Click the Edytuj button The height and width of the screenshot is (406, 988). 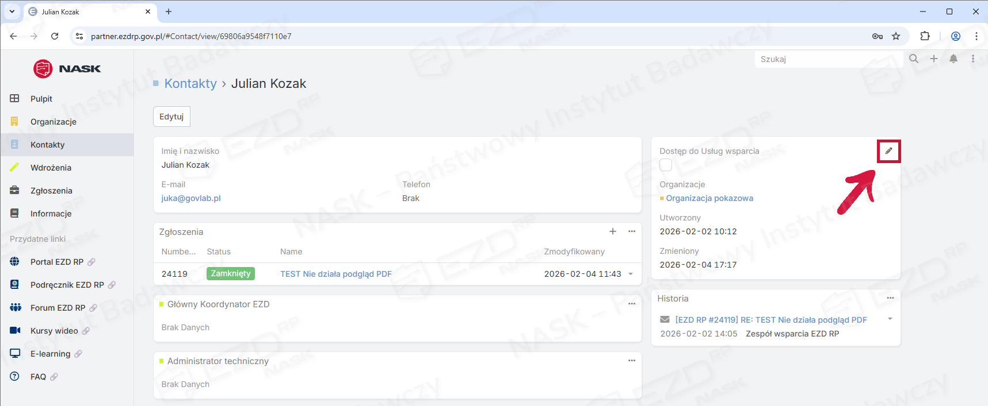171,117
